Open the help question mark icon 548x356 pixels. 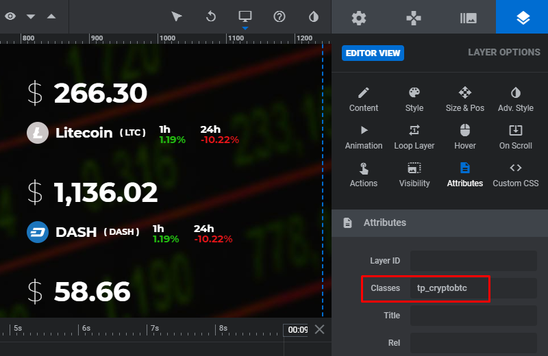point(279,16)
